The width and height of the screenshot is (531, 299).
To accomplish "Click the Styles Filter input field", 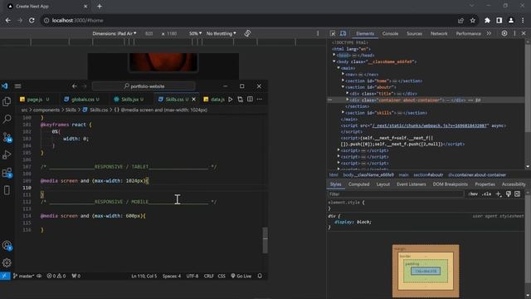I will click(396, 194).
